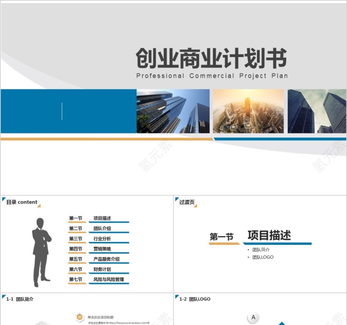The width and height of the screenshot is (347, 325).
Task: Click the businessman silhouette icon
Action: tap(41, 252)
